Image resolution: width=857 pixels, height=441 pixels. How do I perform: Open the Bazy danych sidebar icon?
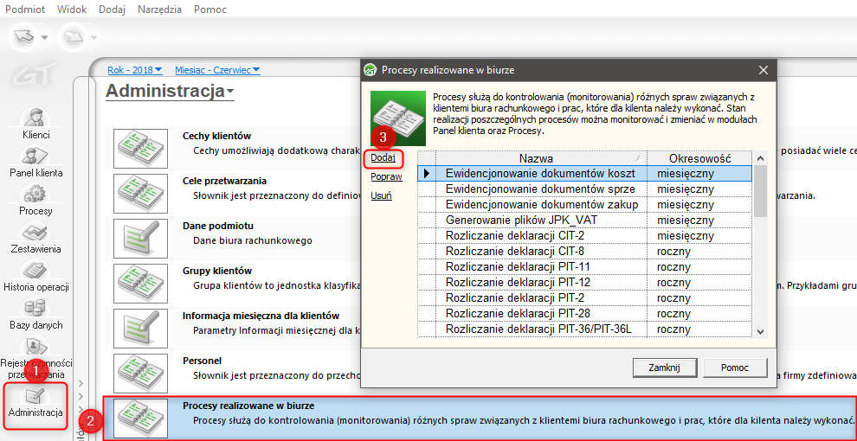click(36, 309)
